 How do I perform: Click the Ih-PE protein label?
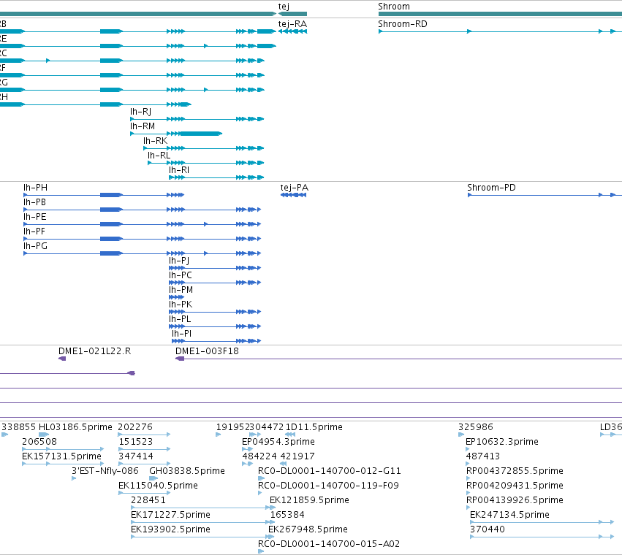click(35, 217)
